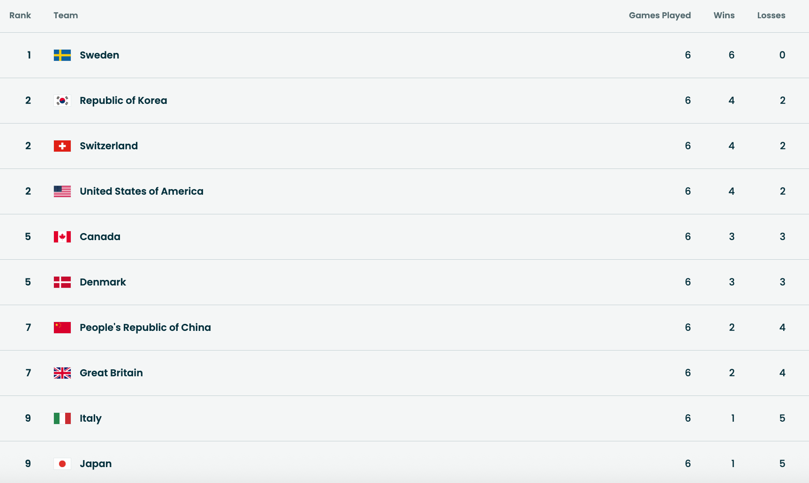809x483 pixels.
Task: Open United States of America team link
Action: click(x=142, y=191)
